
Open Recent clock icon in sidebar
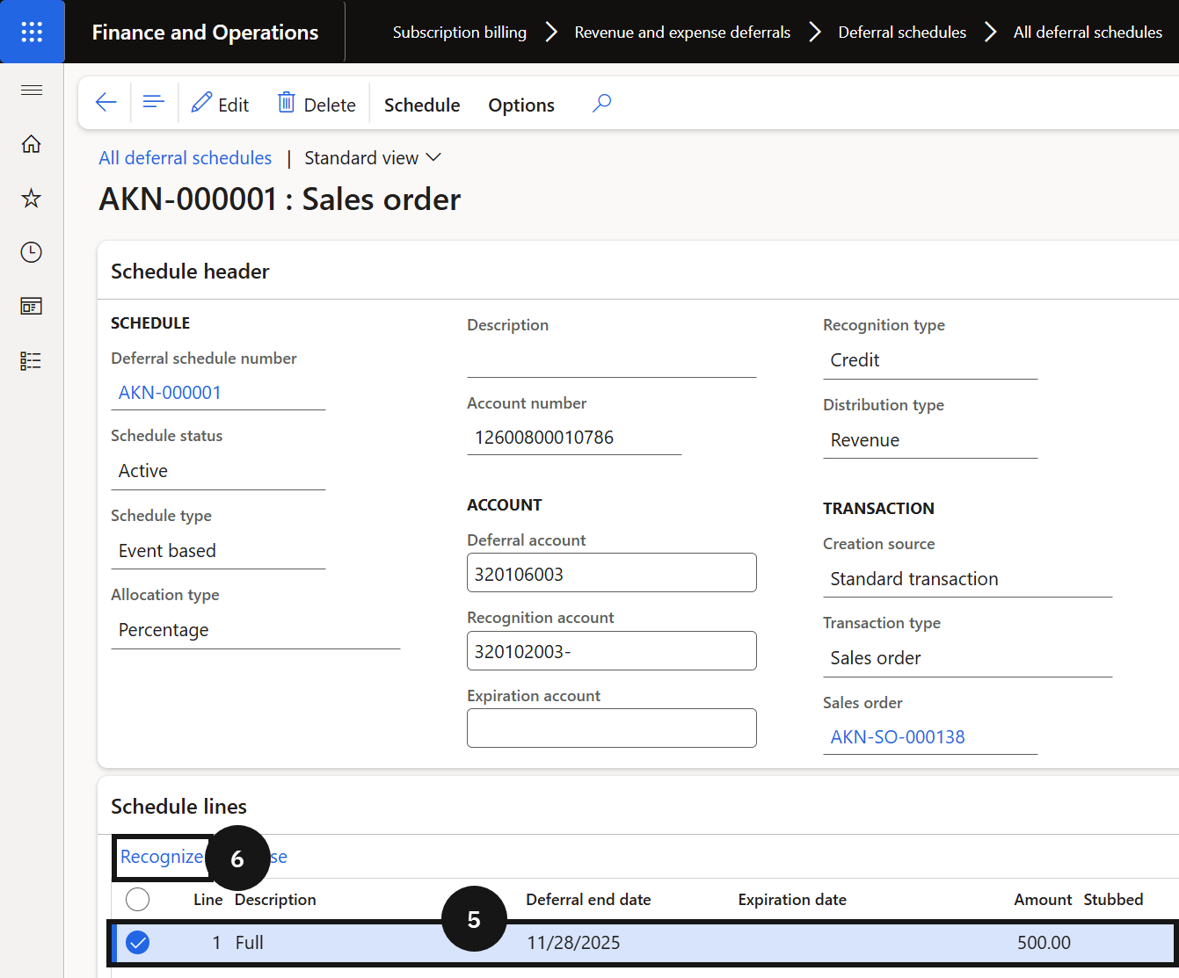[32, 252]
